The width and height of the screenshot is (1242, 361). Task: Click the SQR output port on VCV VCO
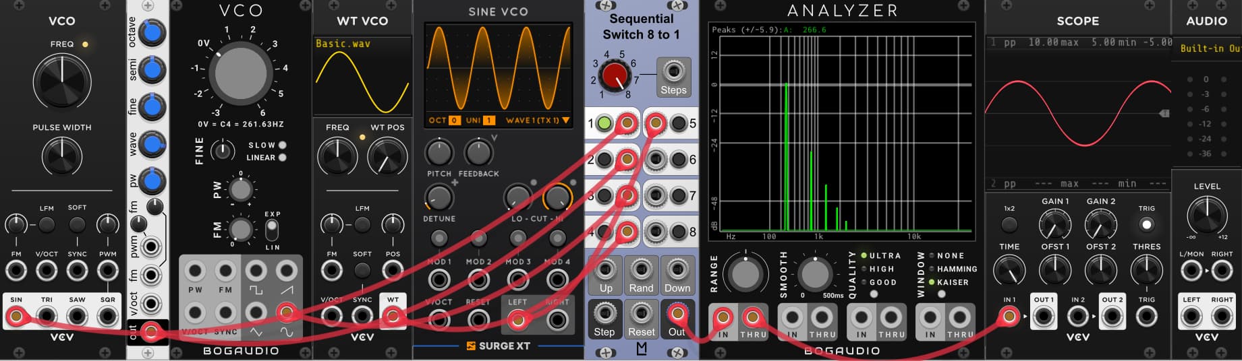click(x=108, y=316)
